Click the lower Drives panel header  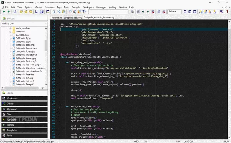coord(25,93)
